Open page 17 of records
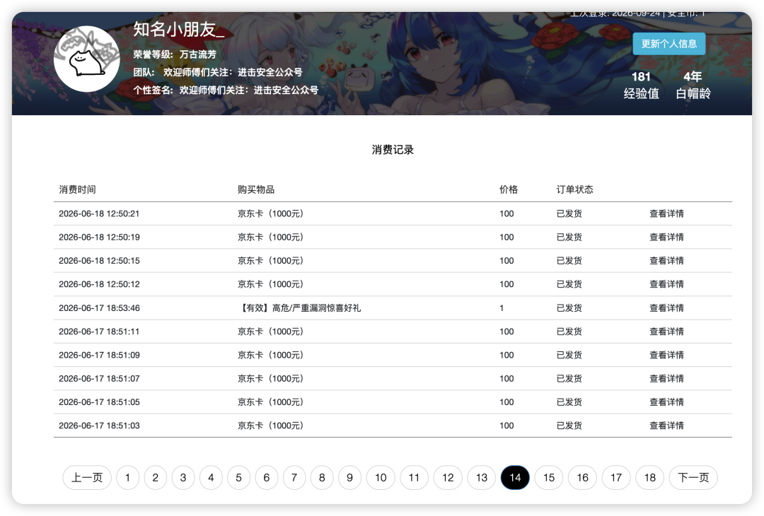The image size is (764, 516). click(616, 478)
